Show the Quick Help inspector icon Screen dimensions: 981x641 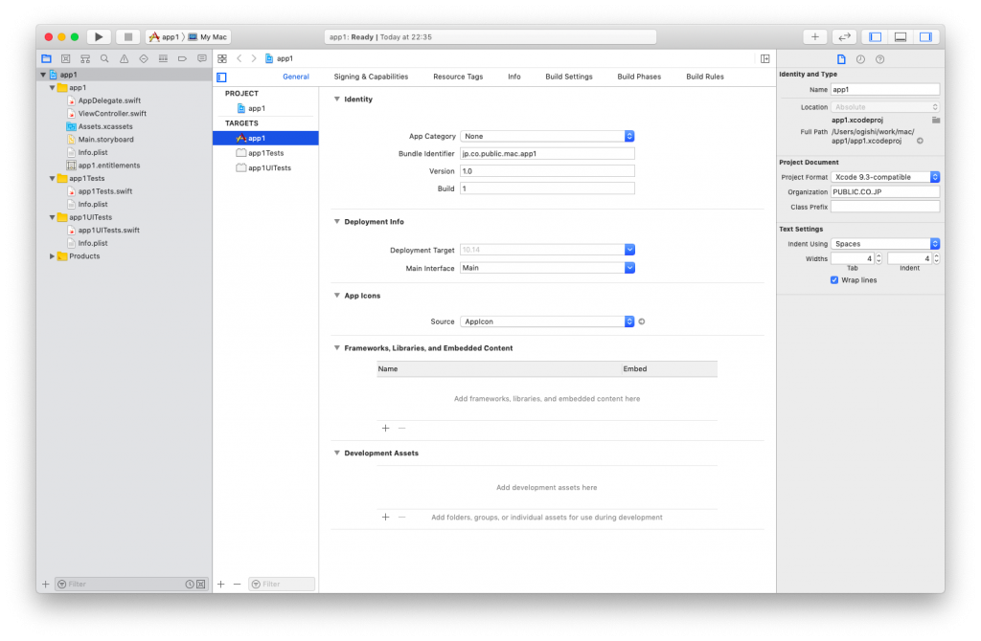pyautogui.click(x=879, y=59)
